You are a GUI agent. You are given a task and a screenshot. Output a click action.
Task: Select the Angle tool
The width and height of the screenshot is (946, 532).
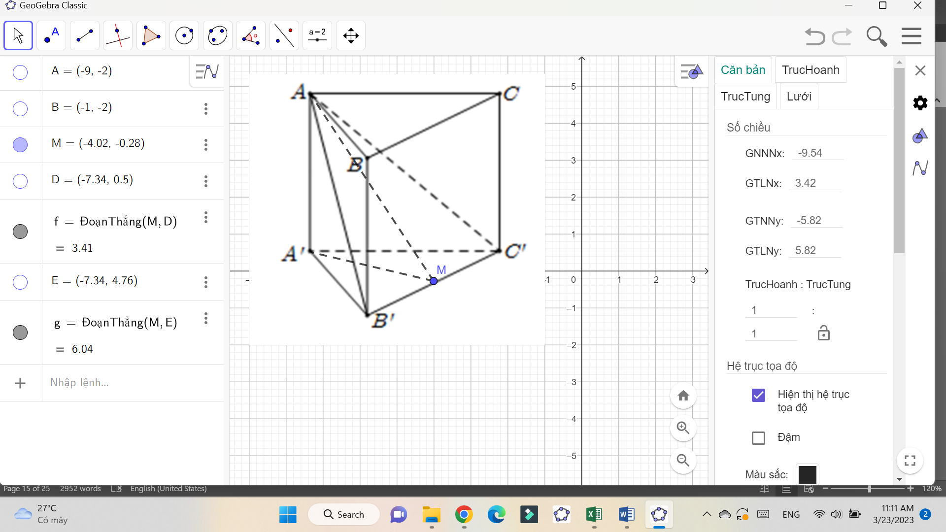(251, 35)
